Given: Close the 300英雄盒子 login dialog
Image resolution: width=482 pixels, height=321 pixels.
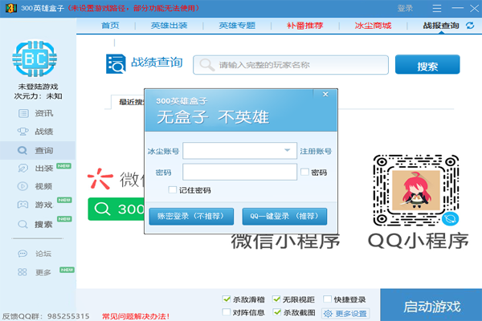Looking at the screenshot, I should tap(325, 94).
